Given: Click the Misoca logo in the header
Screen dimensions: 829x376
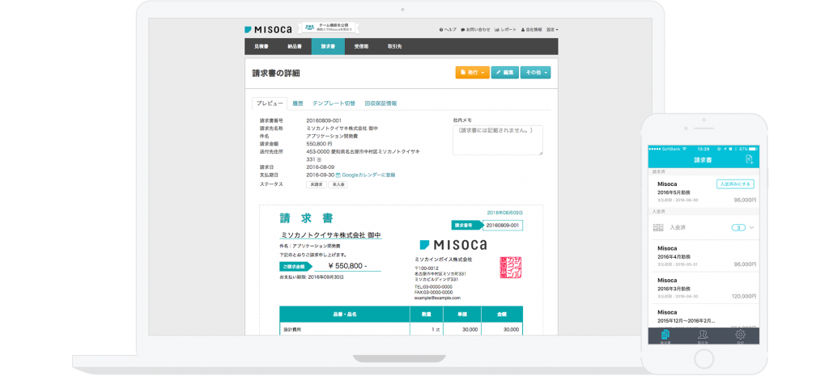Looking at the screenshot, I should pos(269,29).
